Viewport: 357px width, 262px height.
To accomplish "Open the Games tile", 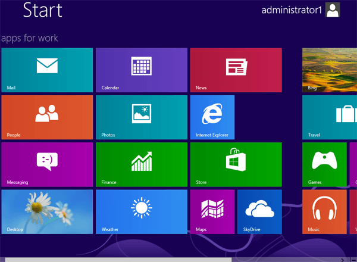I will coord(324,164).
